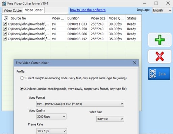Viewport: 173px width, 134px height.
Task: Open the how to use the software link
Action: [88, 10]
